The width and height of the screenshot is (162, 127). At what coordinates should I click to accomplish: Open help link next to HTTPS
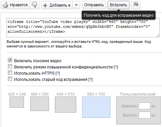(58, 73)
